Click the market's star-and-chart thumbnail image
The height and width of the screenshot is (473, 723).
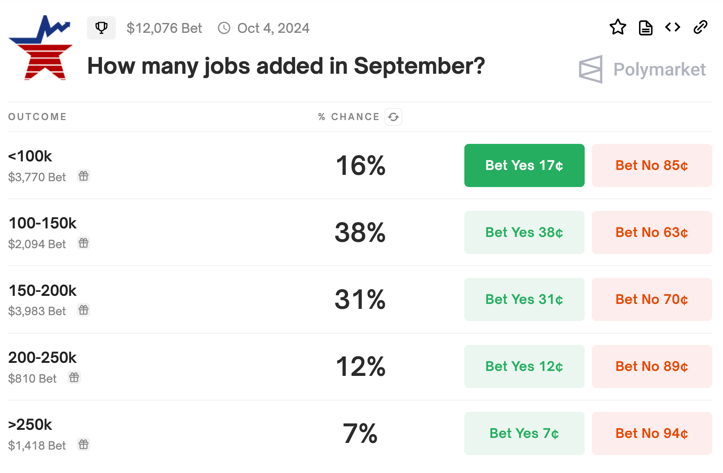[40, 48]
